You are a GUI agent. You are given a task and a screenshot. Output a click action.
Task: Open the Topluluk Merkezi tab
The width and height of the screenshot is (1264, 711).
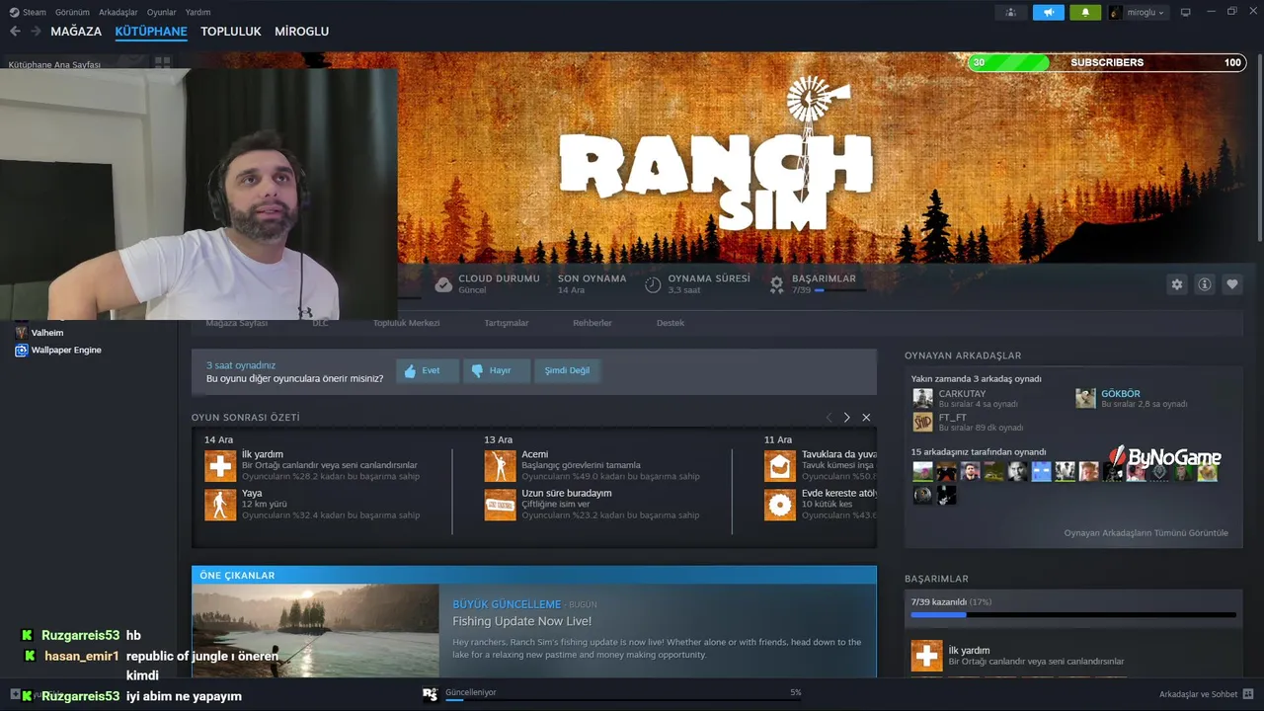click(406, 323)
